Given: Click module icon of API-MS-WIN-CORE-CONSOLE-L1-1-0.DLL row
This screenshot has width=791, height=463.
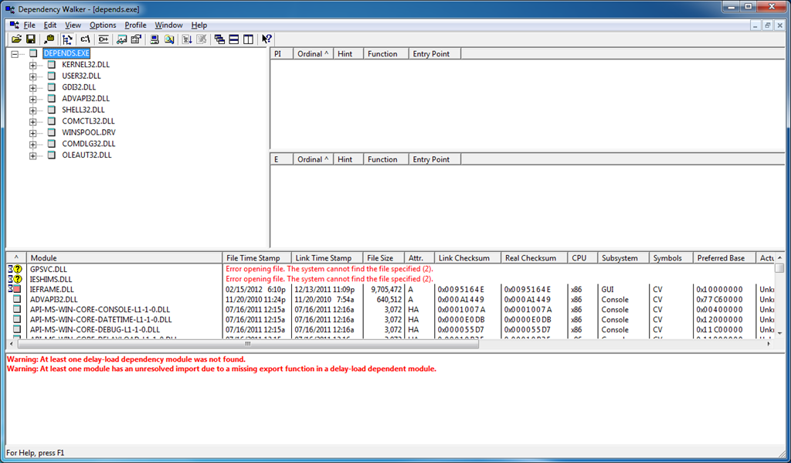Looking at the screenshot, I should click(x=17, y=309).
